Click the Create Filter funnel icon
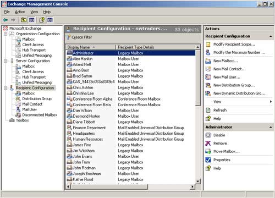 [68, 37]
